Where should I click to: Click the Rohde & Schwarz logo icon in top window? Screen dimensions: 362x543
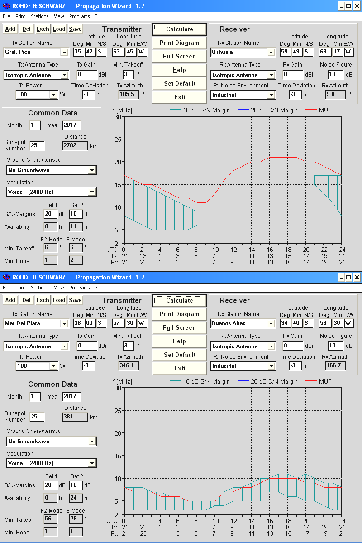pos(6,6)
